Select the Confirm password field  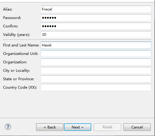tap(96, 26)
